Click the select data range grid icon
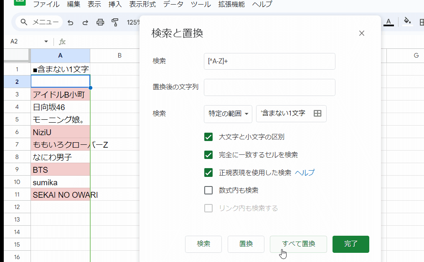The image size is (424, 262). pos(317,113)
